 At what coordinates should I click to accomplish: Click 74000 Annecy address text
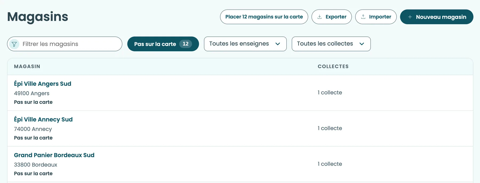tap(33, 129)
